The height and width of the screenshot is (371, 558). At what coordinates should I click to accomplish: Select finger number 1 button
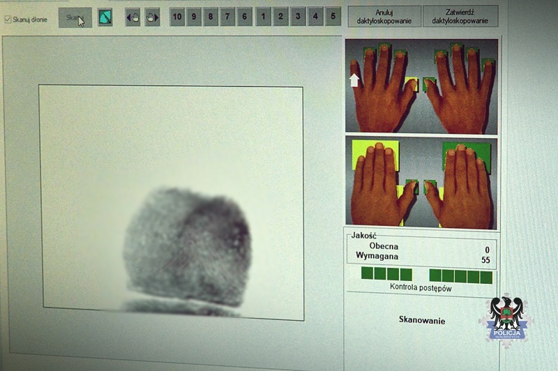263,16
